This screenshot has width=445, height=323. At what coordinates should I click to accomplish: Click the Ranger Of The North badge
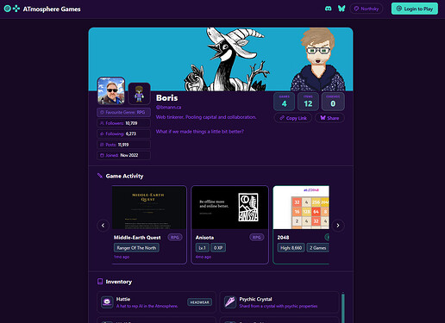tap(136, 248)
